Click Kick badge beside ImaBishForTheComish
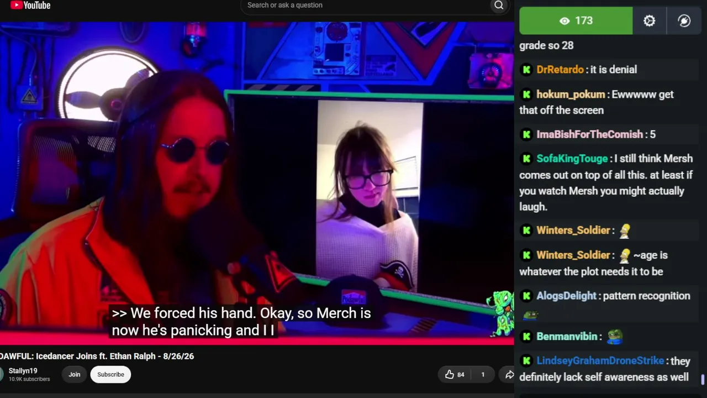Screen dimensions: 707x398 coord(526,134)
